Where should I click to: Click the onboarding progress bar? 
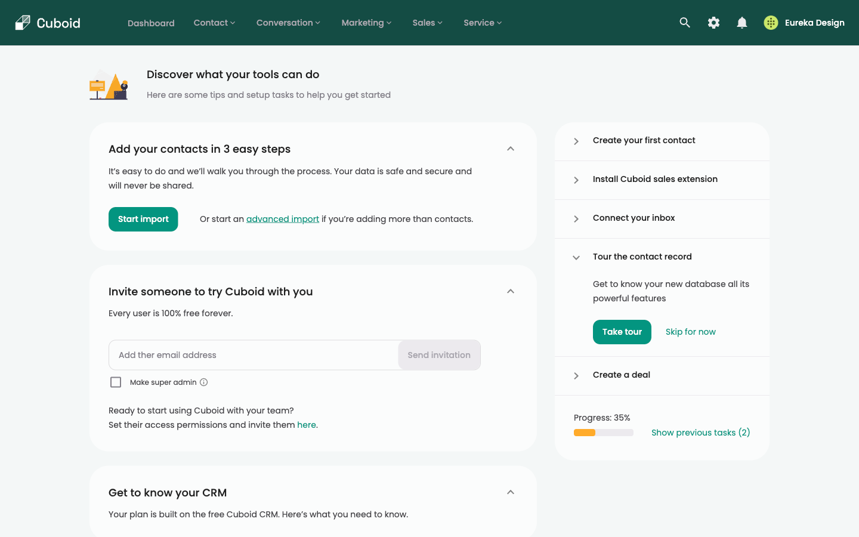[x=603, y=433]
